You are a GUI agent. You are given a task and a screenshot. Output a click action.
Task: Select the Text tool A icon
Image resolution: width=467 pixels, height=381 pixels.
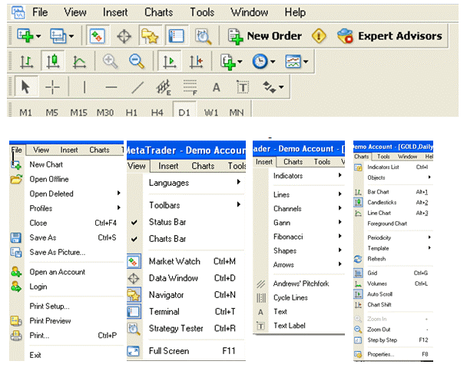click(217, 88)
